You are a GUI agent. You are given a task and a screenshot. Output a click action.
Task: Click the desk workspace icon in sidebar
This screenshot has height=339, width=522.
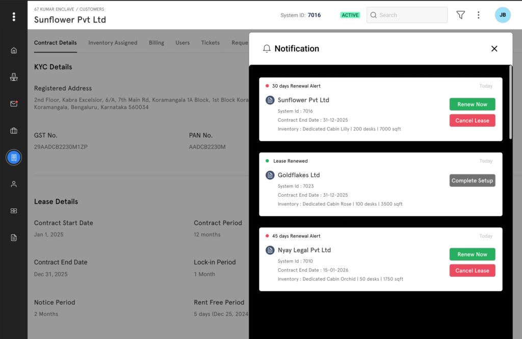pos(14,77)
